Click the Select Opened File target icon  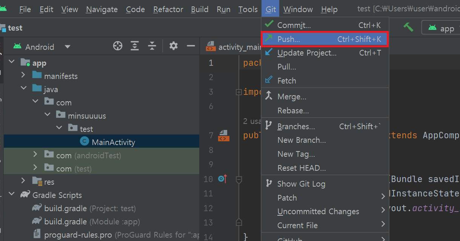pyautogui.click(x=118, y=46)
